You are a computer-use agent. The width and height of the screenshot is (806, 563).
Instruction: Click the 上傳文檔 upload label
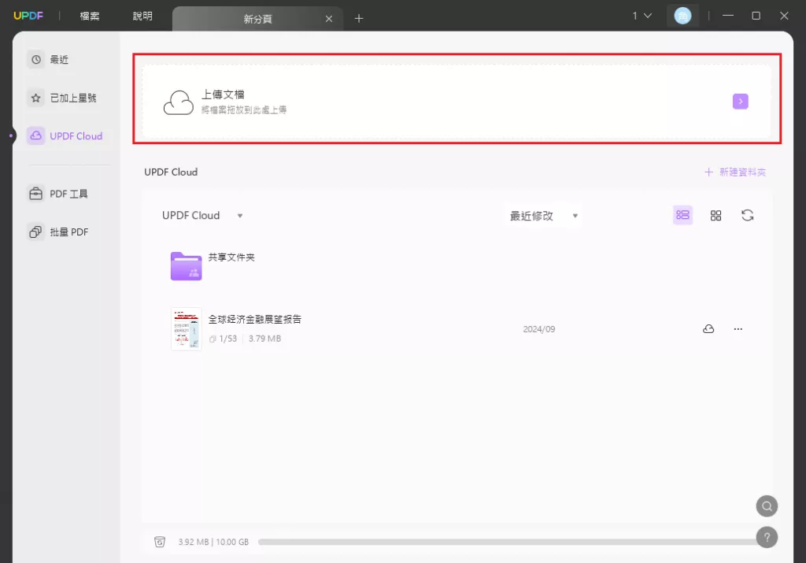pos(223,94)
